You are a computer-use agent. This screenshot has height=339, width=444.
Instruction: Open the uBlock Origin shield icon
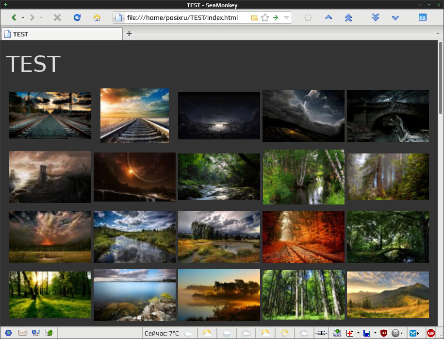384,333
